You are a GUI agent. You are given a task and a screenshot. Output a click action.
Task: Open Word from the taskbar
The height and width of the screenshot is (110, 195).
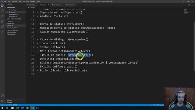pyautogui.click(x=22, y=108)
